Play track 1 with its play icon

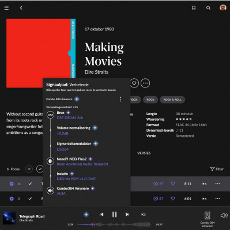click(12, 183)
